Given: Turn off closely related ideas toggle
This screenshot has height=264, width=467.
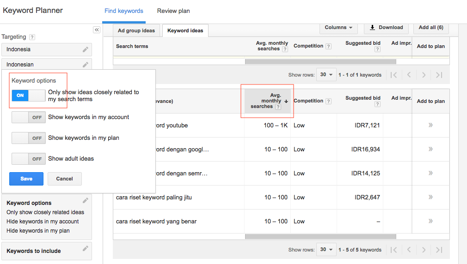Looking at the screenshot, I should tap(28, 96).
